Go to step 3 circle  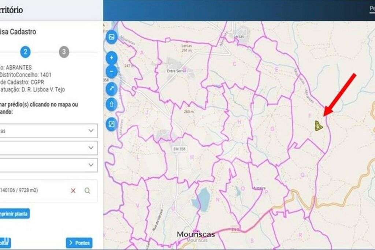coord(64,52)
